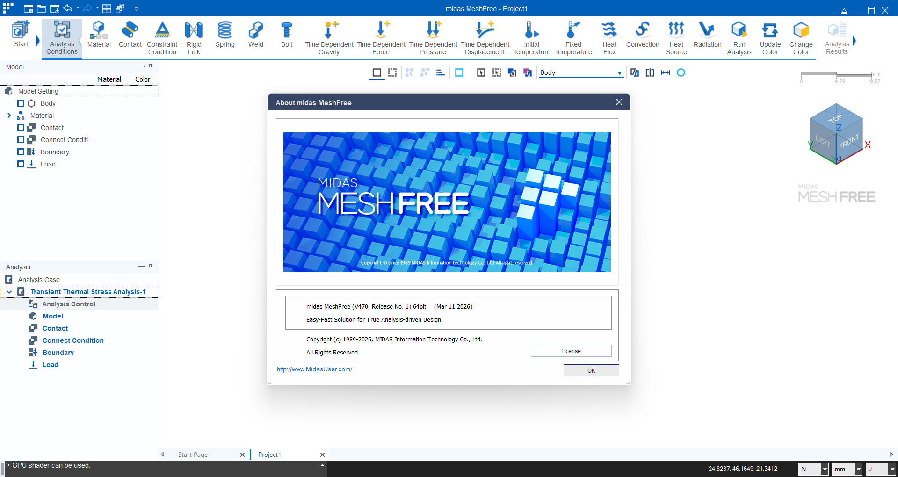Viewport: 898px width, 477px height.
Task: Open the N force unit dropdown
Action: [825, 469]
